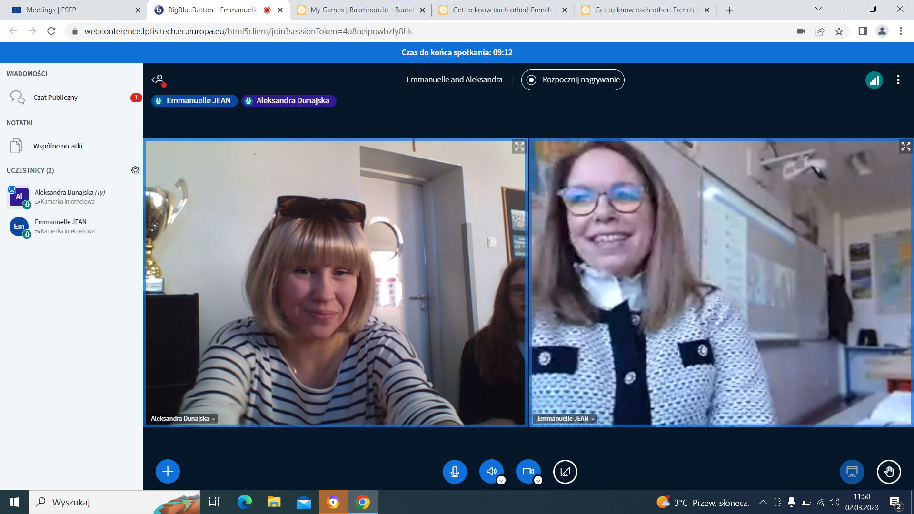Image resolution: width=914 pixels, height=514 pixels.
Task: Click the address bar URL
Action: [248, 31]
